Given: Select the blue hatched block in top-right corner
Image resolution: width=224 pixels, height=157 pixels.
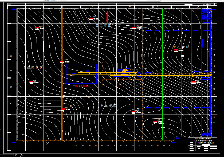Looking at the screenshot, I should pyautogui.click(x=206, y=14).
